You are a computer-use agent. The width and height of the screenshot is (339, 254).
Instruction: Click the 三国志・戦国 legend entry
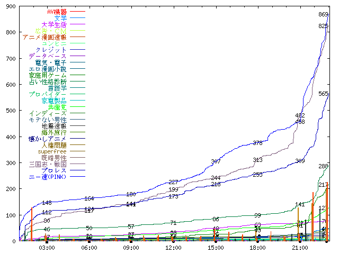point(48,165)
